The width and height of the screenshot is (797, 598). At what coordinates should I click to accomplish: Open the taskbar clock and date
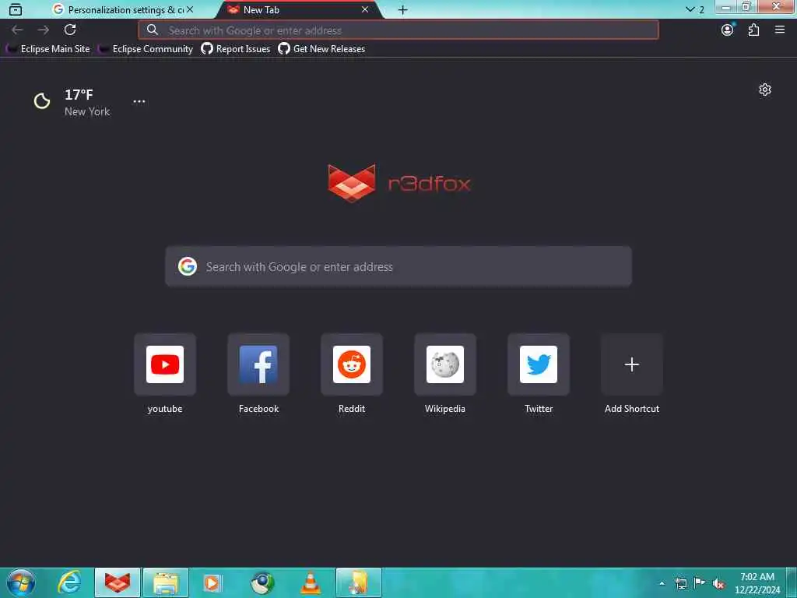(x=757, y=583)
